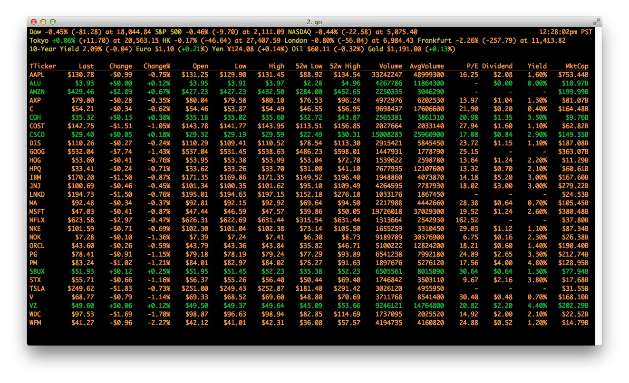629x383 pixels.
Task: Select the Change% column header
Action: click(157, 66)
